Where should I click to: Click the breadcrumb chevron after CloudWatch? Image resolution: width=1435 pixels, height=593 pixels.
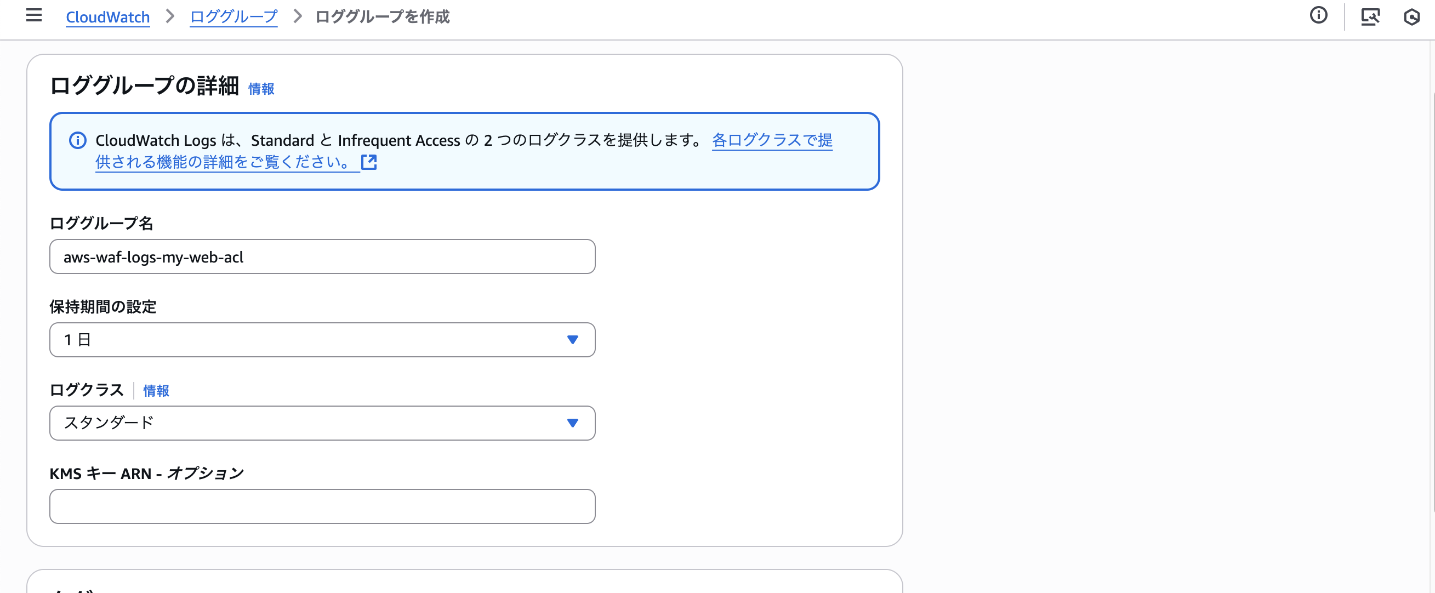pyautogui.click(x=170, y=16)
